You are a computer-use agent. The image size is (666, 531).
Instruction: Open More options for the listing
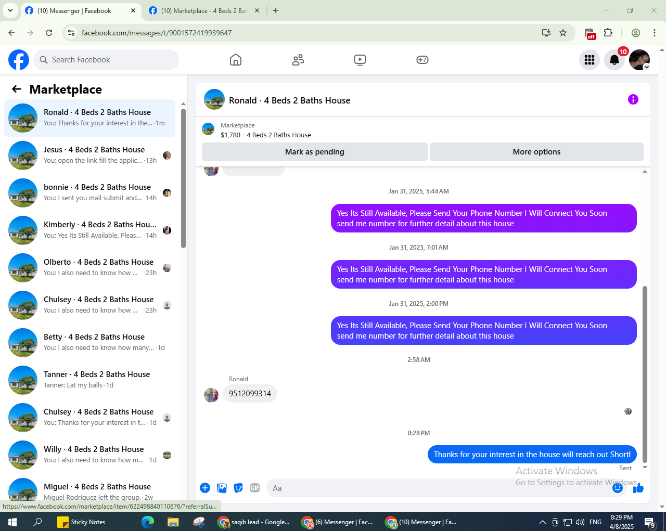(x=536, y=152)
